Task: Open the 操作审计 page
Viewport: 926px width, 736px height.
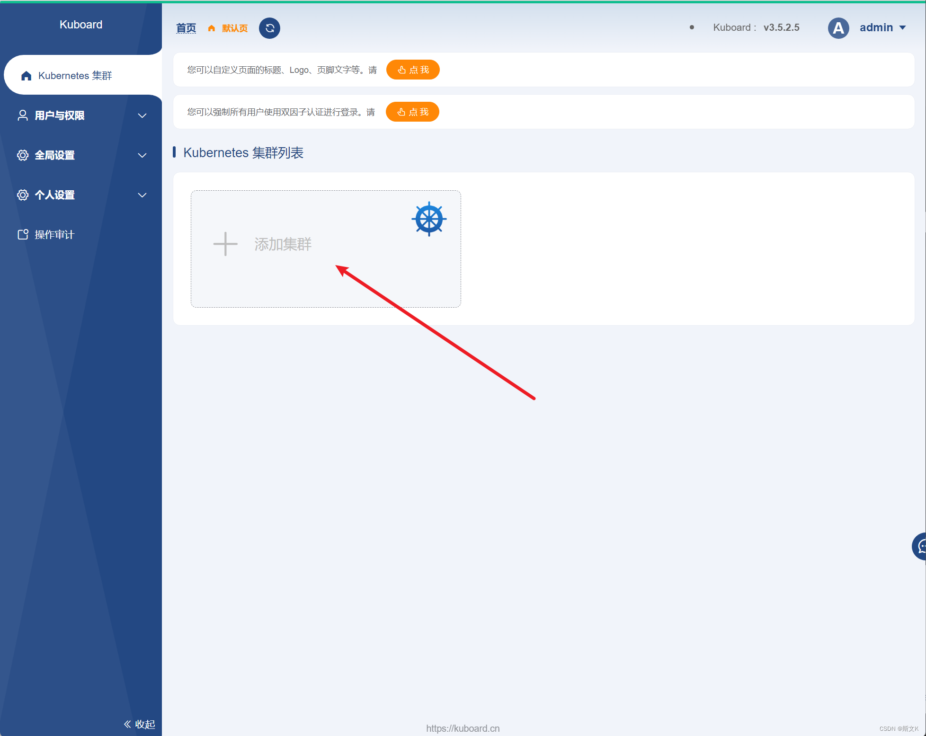Action: click(81, 235)
